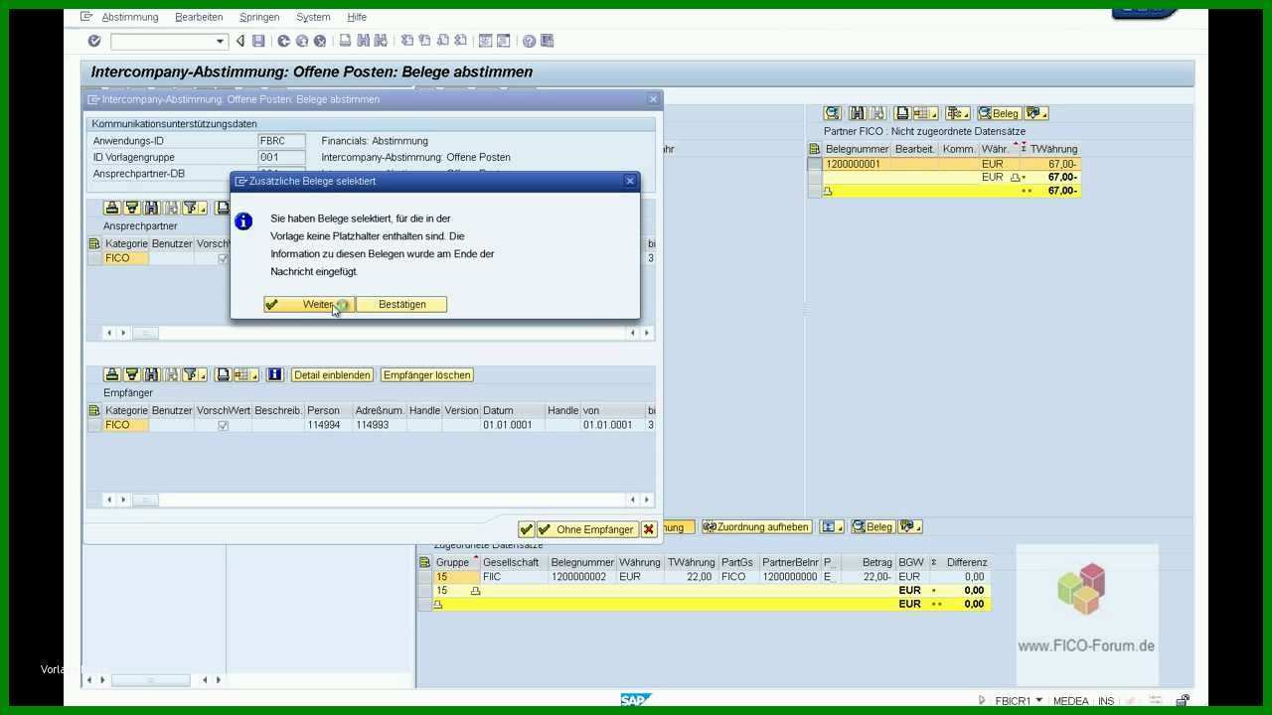Click Ohne Empfänger button
The height and width of the screenshot is (715, 1272).
tap(586, 529)
